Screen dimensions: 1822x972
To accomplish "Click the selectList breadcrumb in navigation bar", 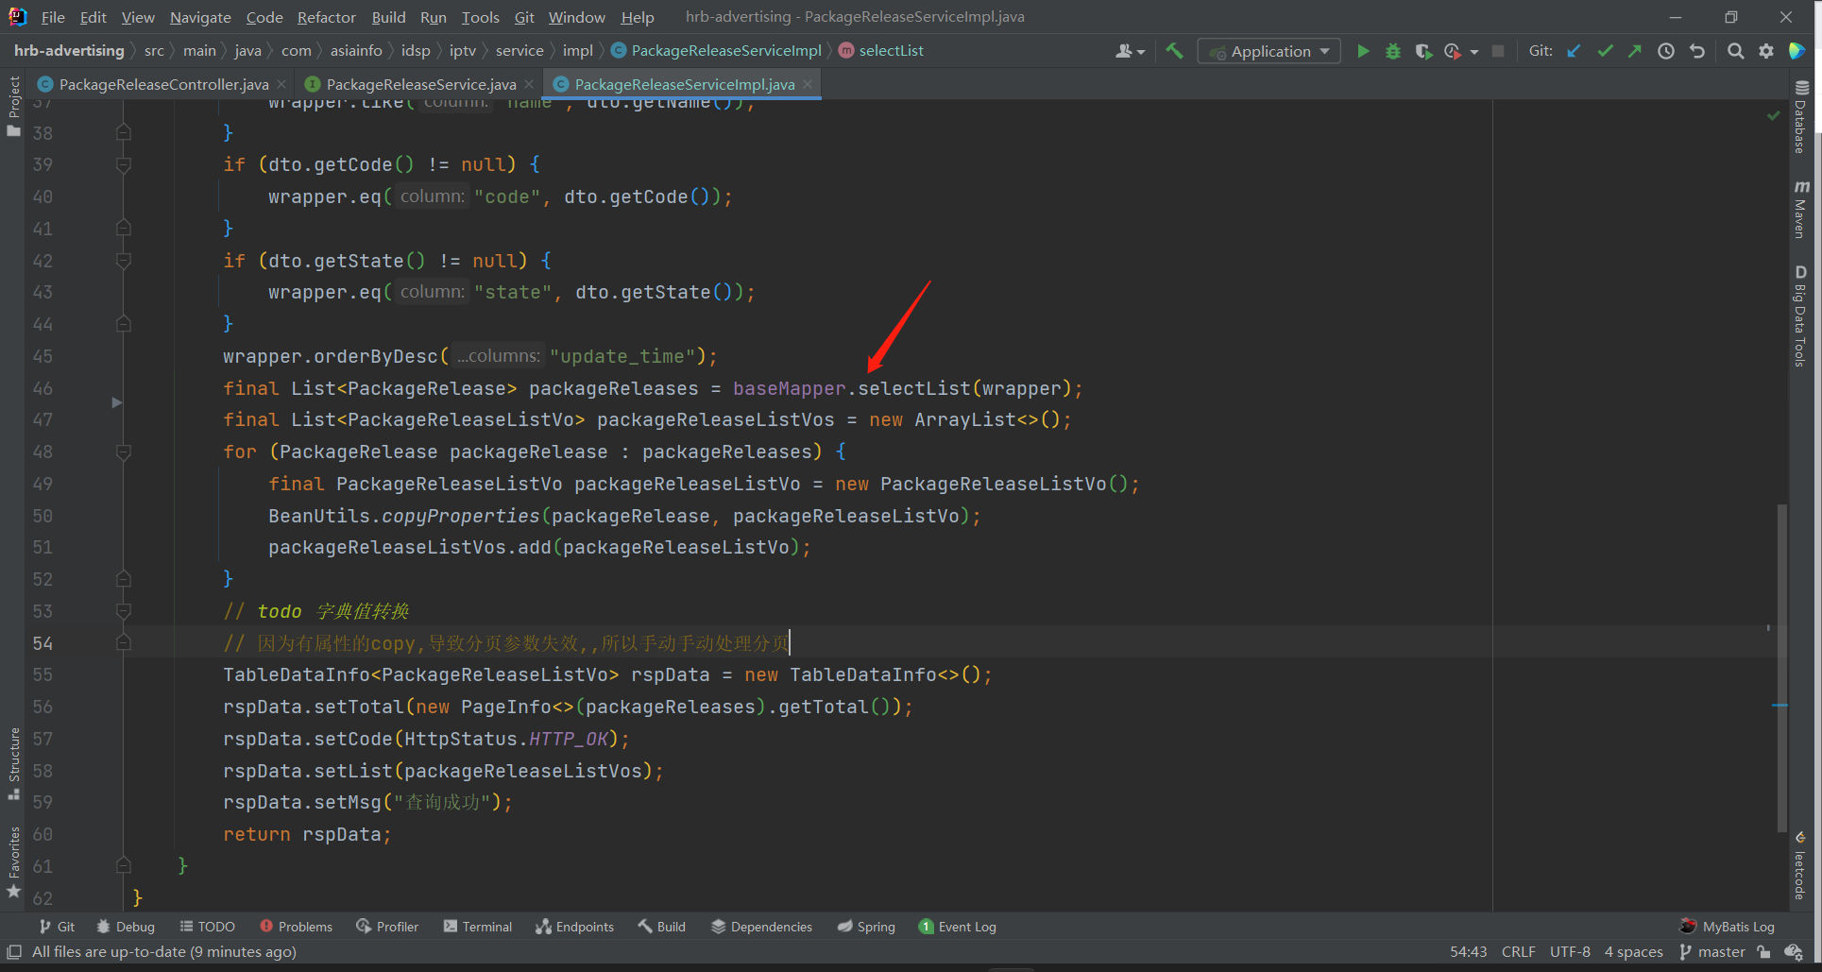I will pyautogui.click(x=881, y=51).
